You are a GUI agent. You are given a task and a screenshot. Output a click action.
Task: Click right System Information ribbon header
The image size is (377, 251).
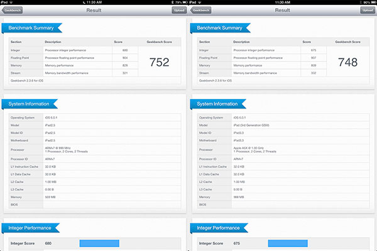218,104
